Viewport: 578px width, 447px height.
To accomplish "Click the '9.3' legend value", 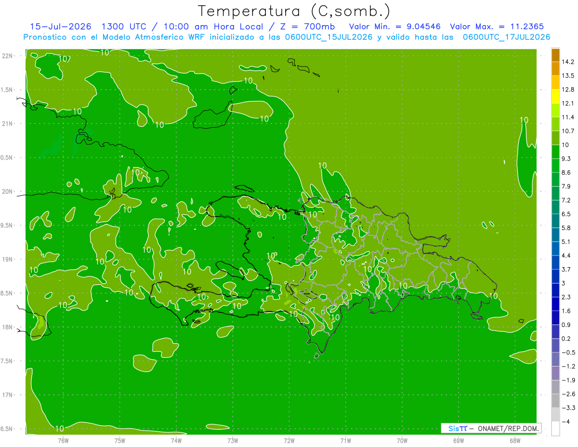I will 566,159.
